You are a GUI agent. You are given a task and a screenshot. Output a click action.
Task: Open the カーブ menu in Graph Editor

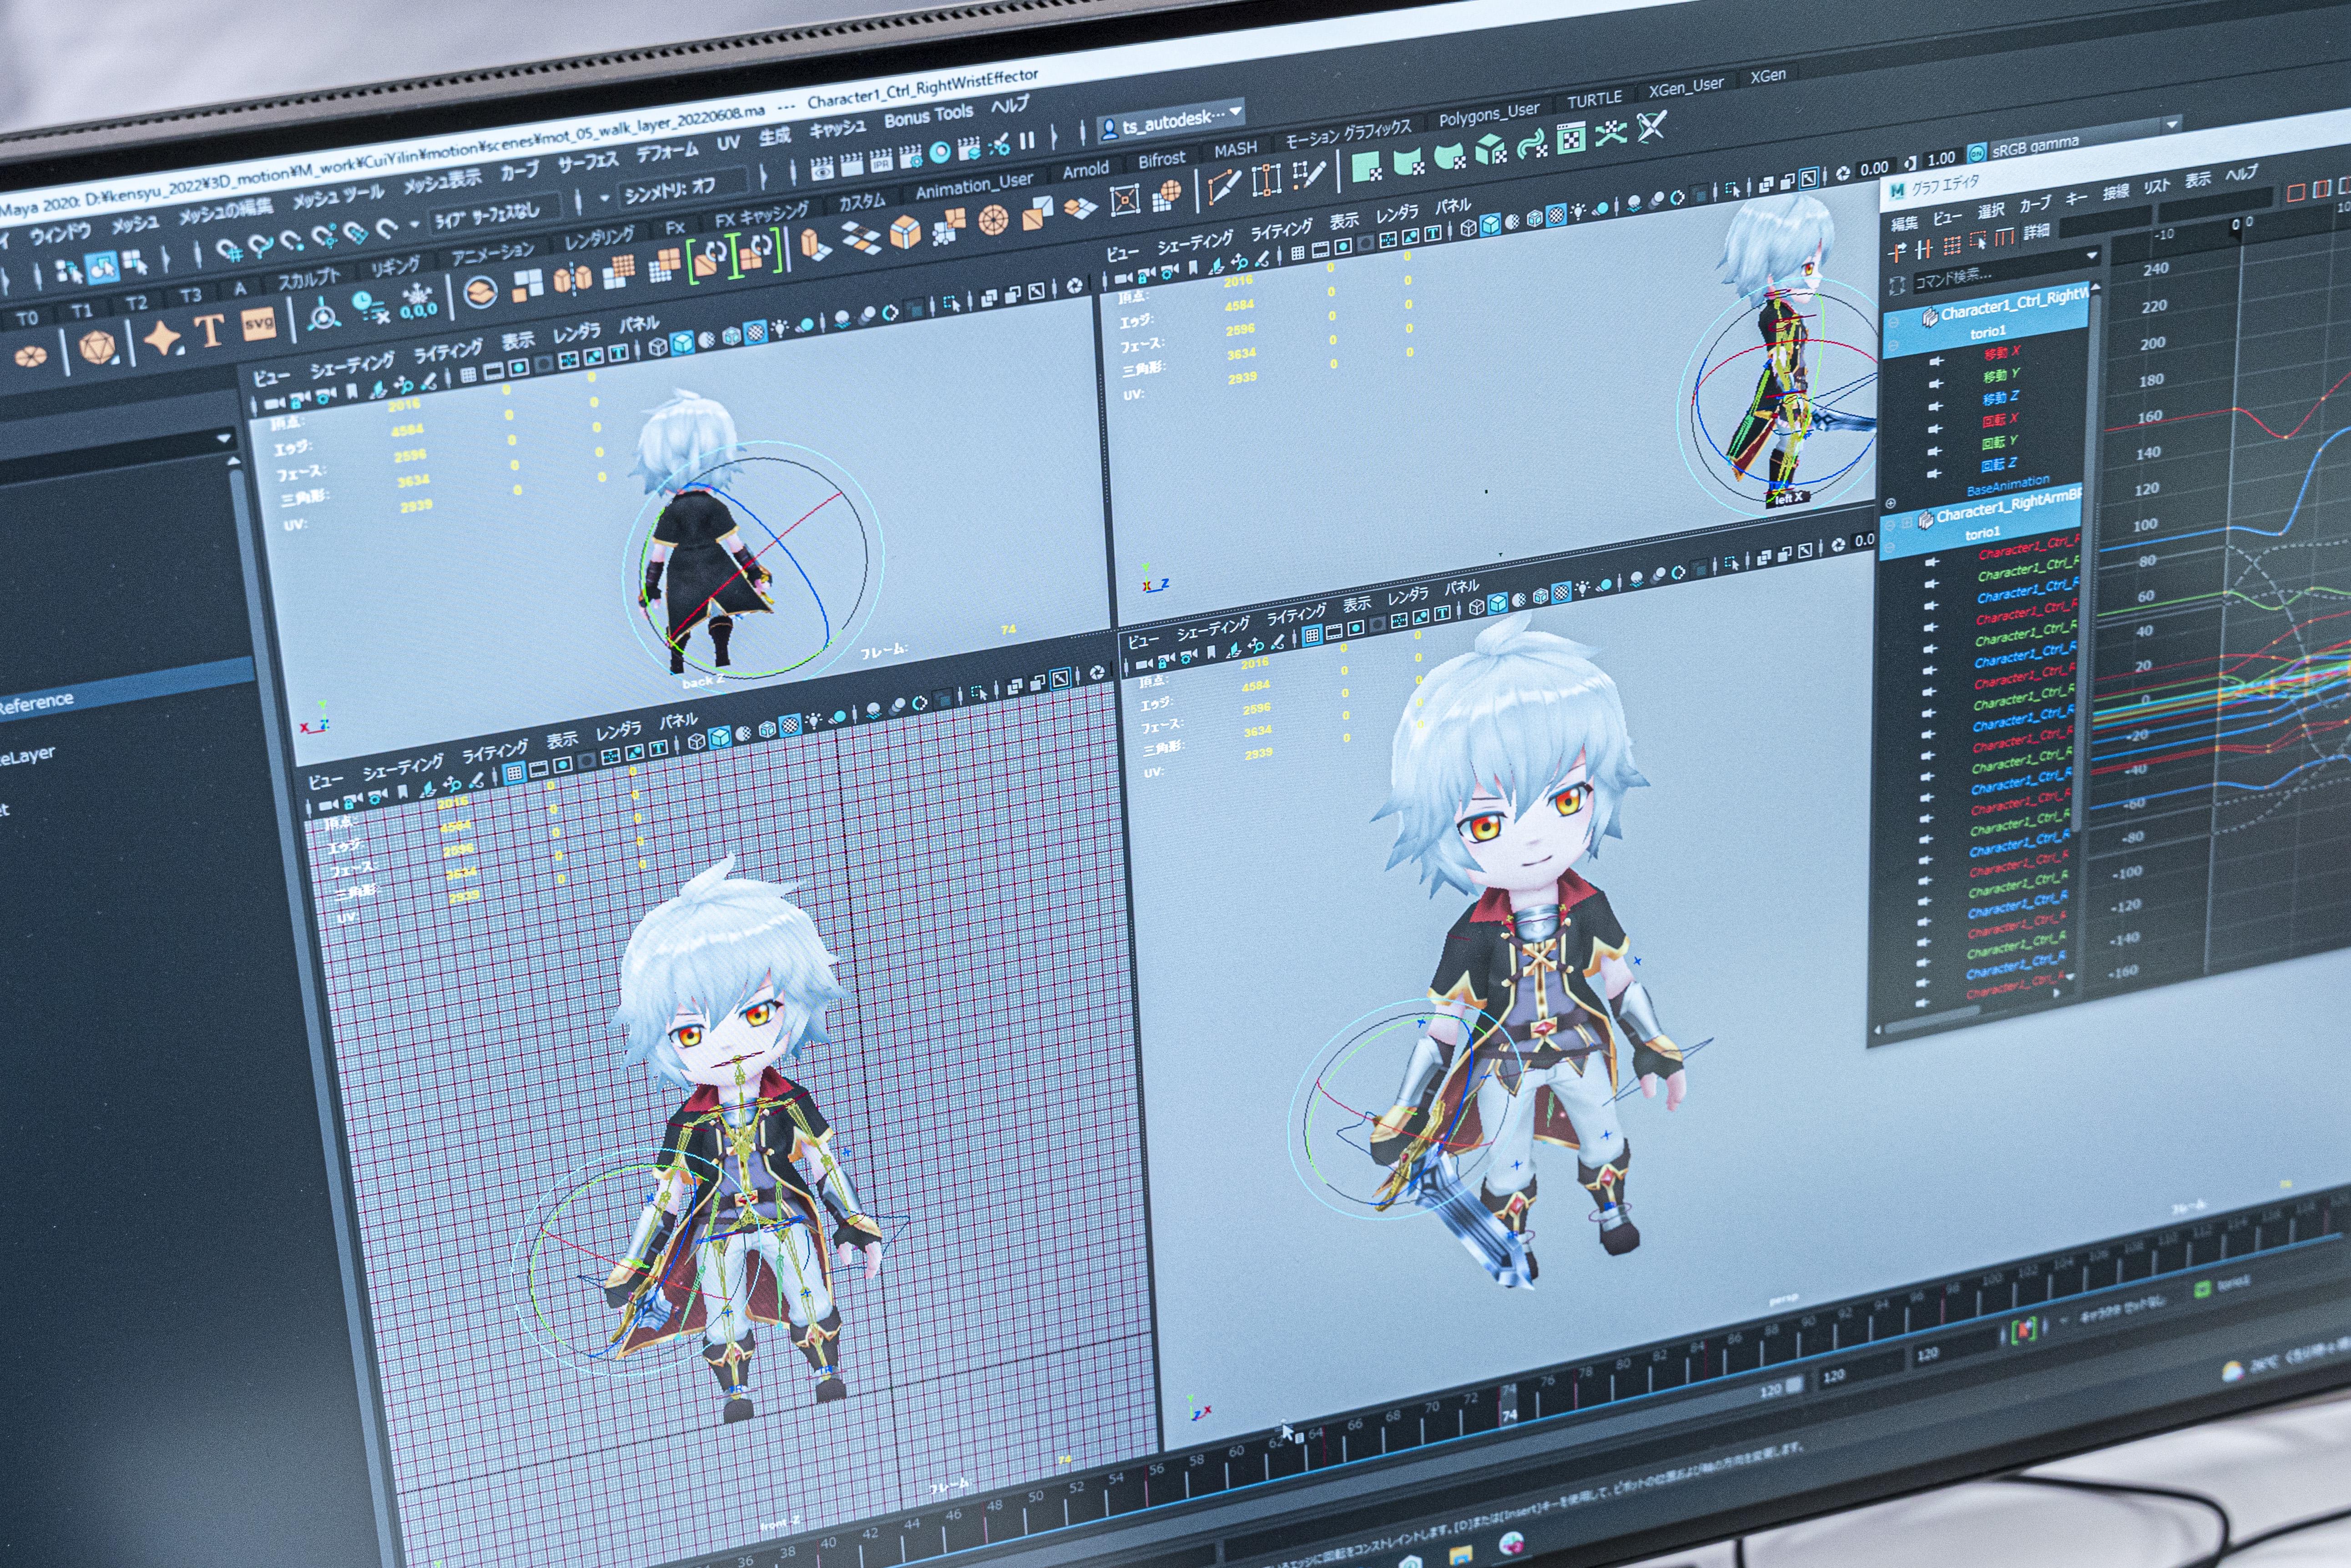(2035, 204)
